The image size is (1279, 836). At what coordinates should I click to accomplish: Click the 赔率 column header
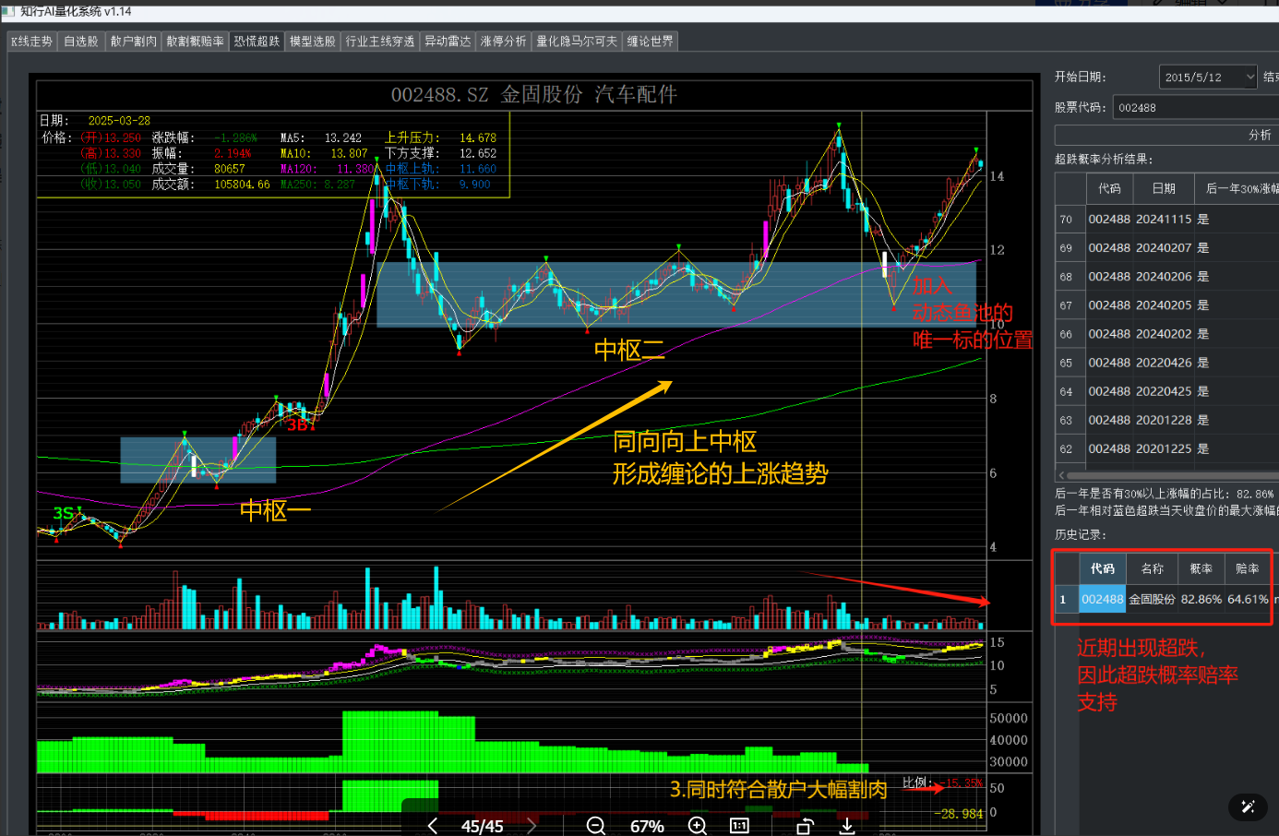click(x=1248, y=568)
